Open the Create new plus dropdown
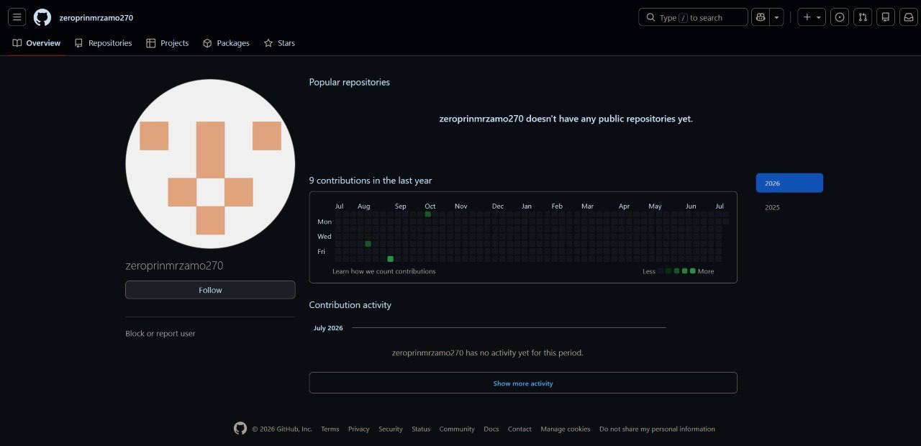This screenshot has height=446, width=921. [812, 17]
